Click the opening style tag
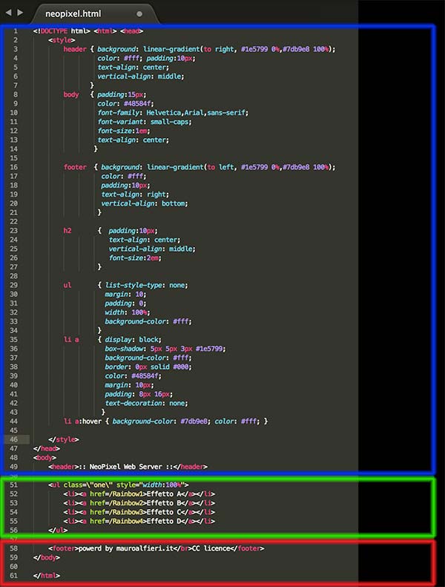445x587 pixels. (x=62, y=40)
